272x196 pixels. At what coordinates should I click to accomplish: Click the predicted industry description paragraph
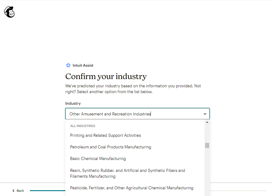coord(133,89)
